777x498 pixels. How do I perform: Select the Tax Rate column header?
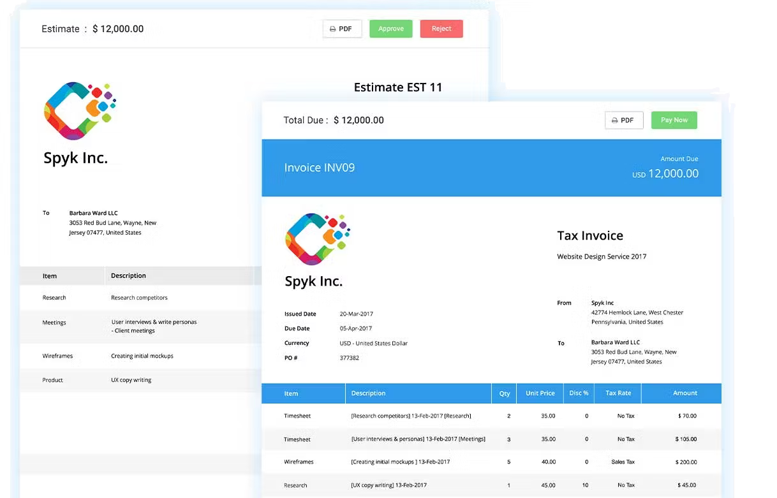(x=617, y=393)
